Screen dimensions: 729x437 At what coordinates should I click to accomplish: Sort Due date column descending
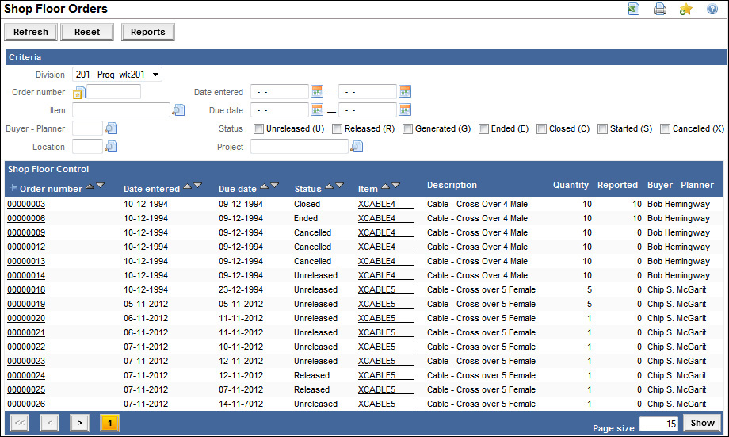[275, 186]
